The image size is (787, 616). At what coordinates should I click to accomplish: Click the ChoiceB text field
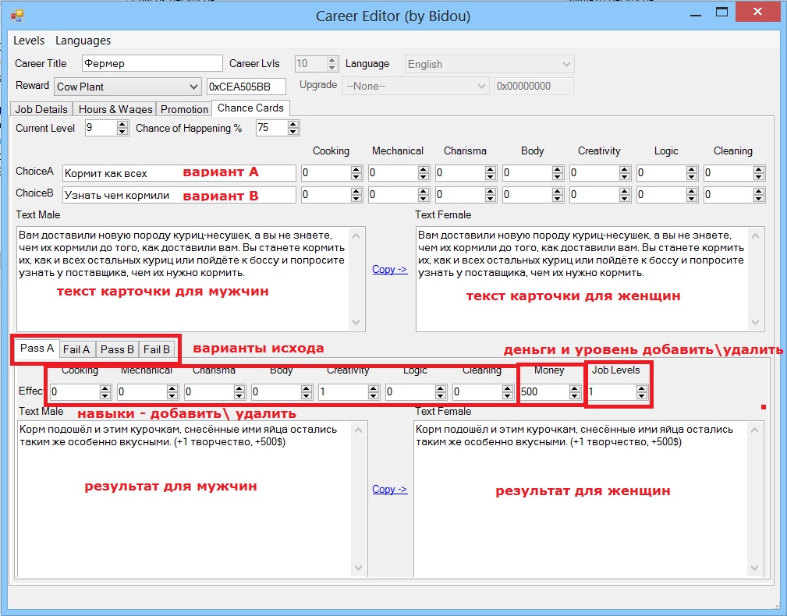tap(179, 195)
